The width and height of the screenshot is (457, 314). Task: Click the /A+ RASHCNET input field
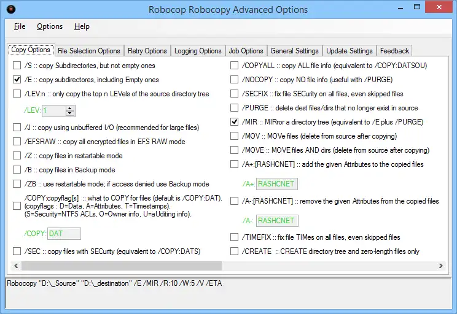(x=277, y=184)
